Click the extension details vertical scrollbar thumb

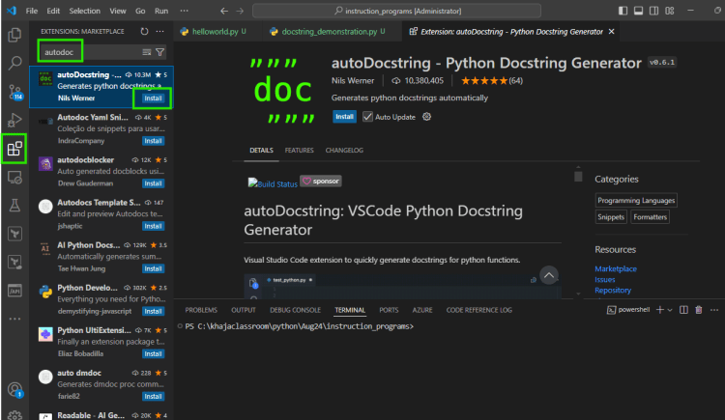tap(578, 177)
